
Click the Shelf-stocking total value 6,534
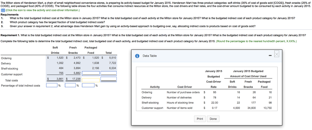[x=113, y=68]
